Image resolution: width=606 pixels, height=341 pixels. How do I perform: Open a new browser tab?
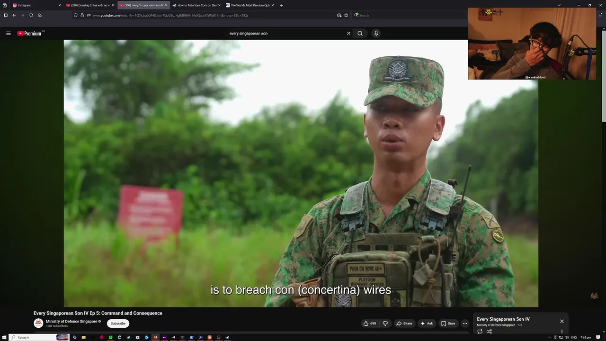[282, 5]
